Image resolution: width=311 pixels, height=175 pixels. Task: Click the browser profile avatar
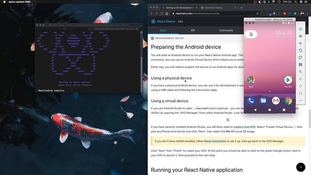tap(302, 14)
